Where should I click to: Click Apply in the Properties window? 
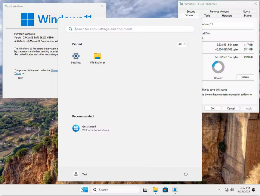point(249,109)
